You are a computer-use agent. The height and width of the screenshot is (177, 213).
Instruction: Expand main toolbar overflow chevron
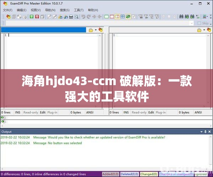click(x=211, y=17)
